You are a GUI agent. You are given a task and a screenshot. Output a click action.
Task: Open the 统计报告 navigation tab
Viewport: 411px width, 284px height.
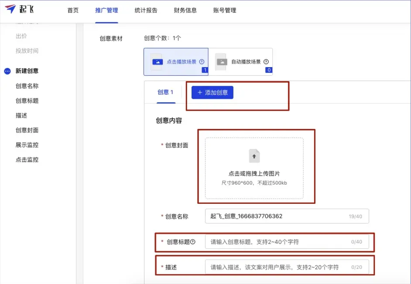coord(146,10)
